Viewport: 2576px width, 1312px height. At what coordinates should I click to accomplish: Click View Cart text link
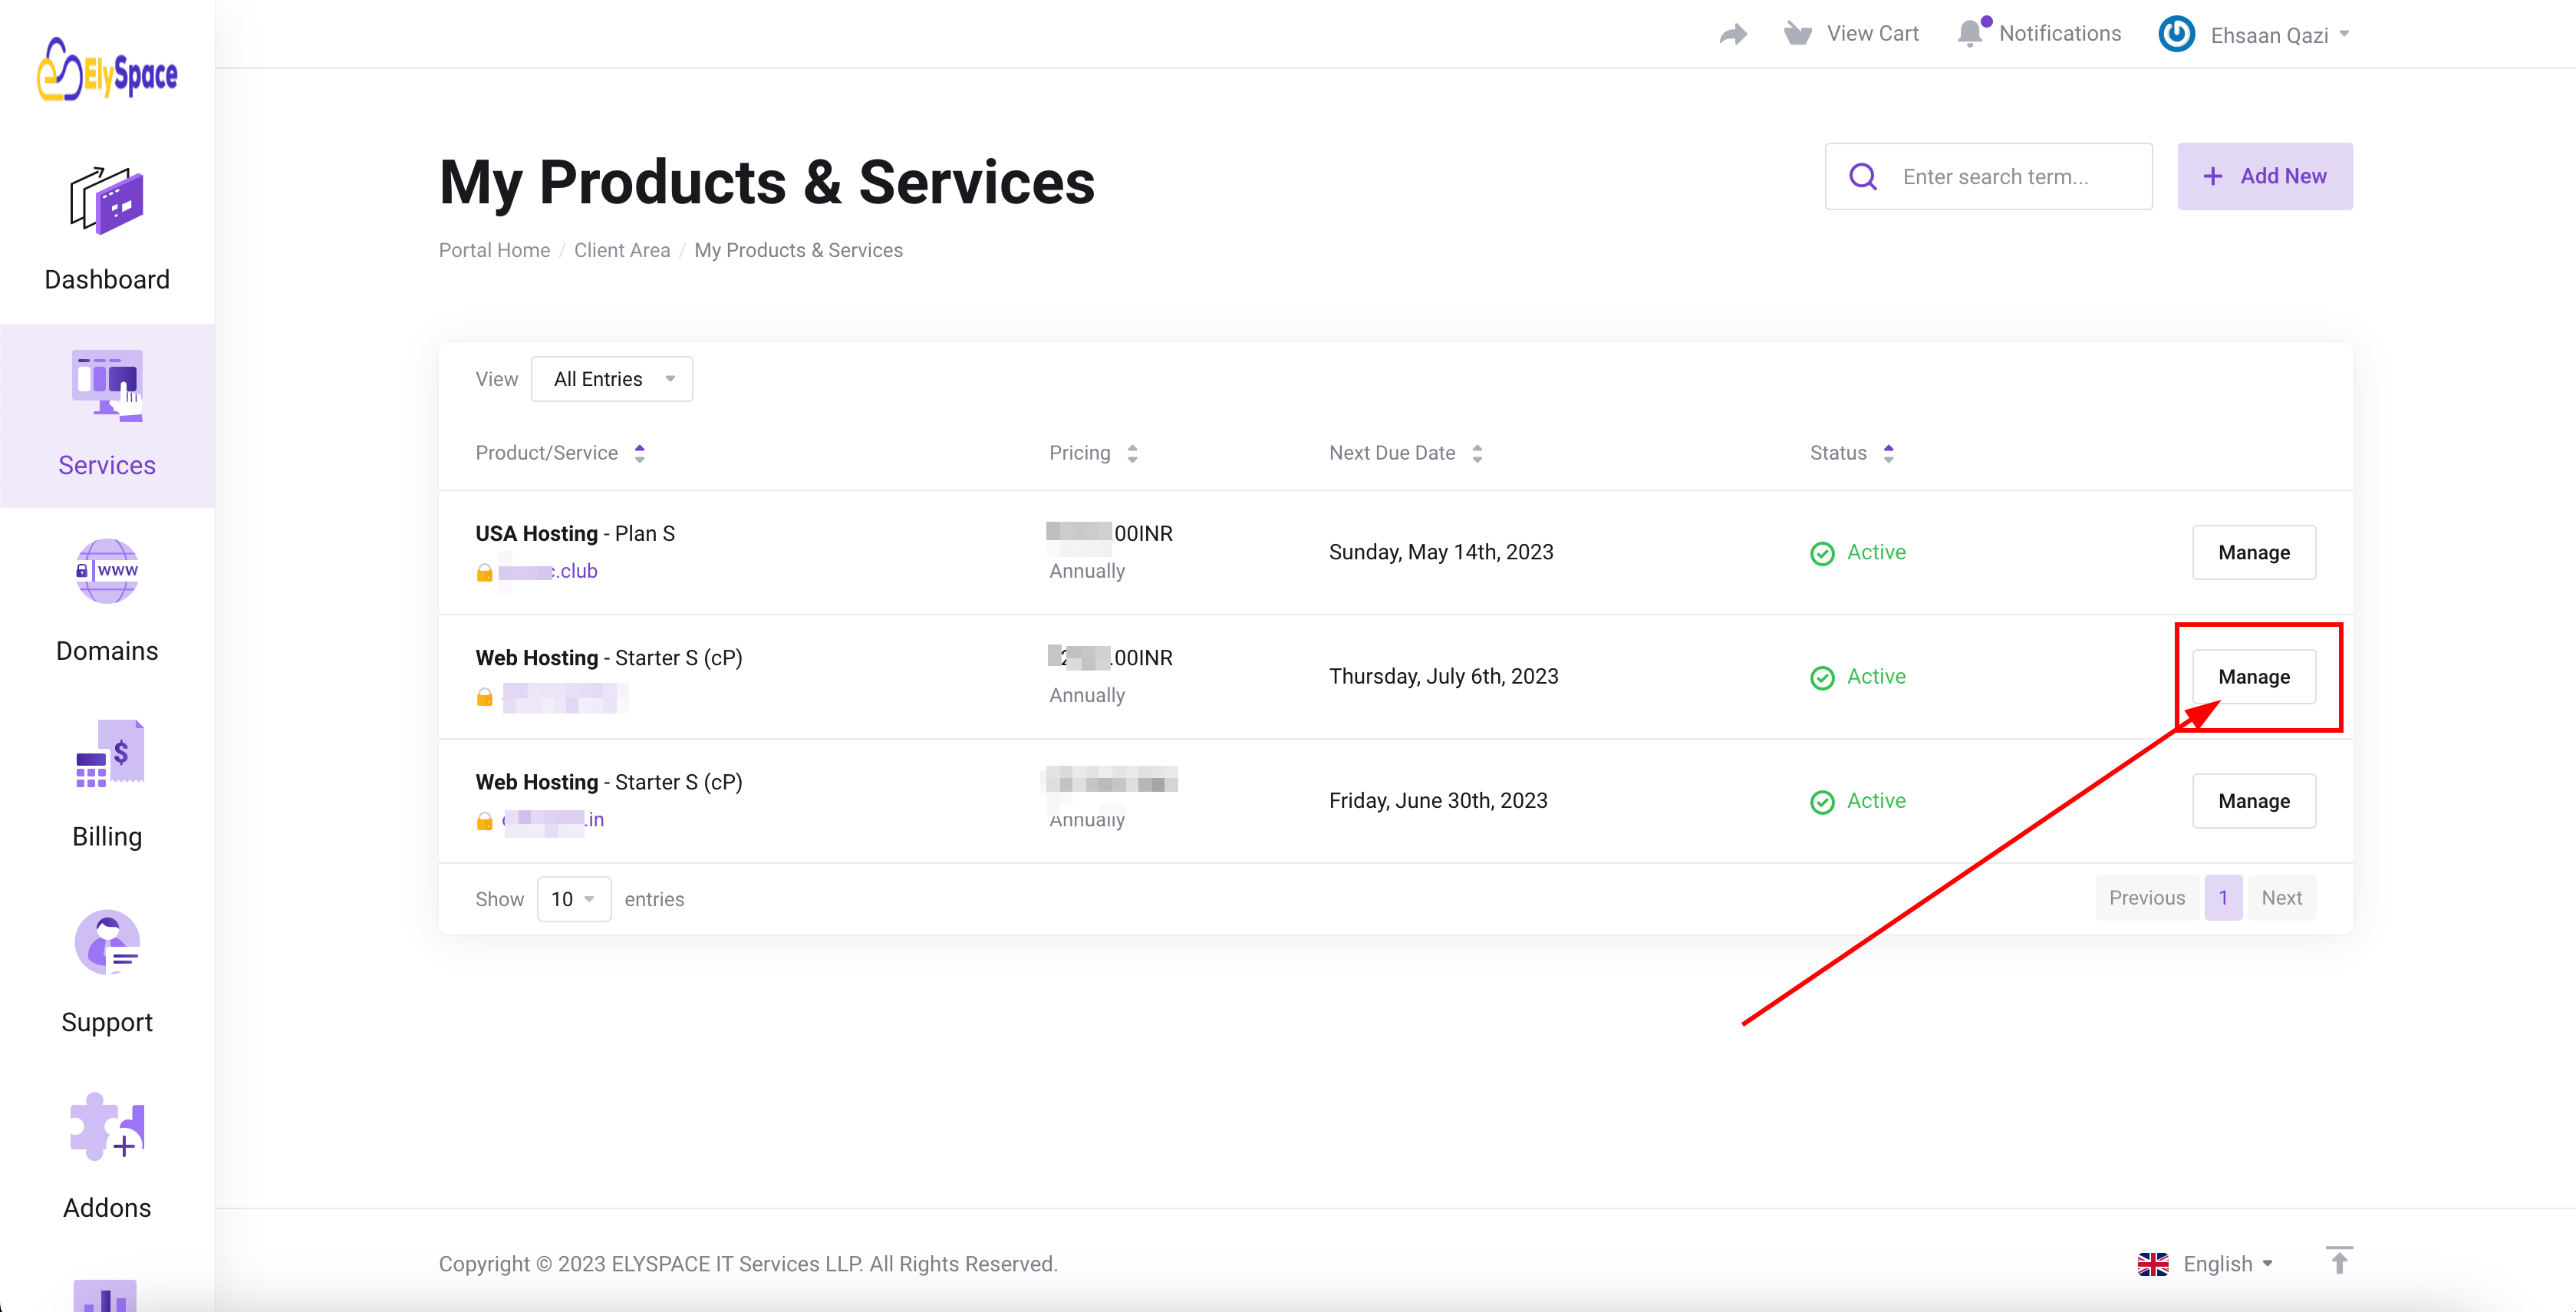(x=1873, y=34)
